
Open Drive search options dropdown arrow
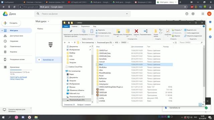(127, 14)
